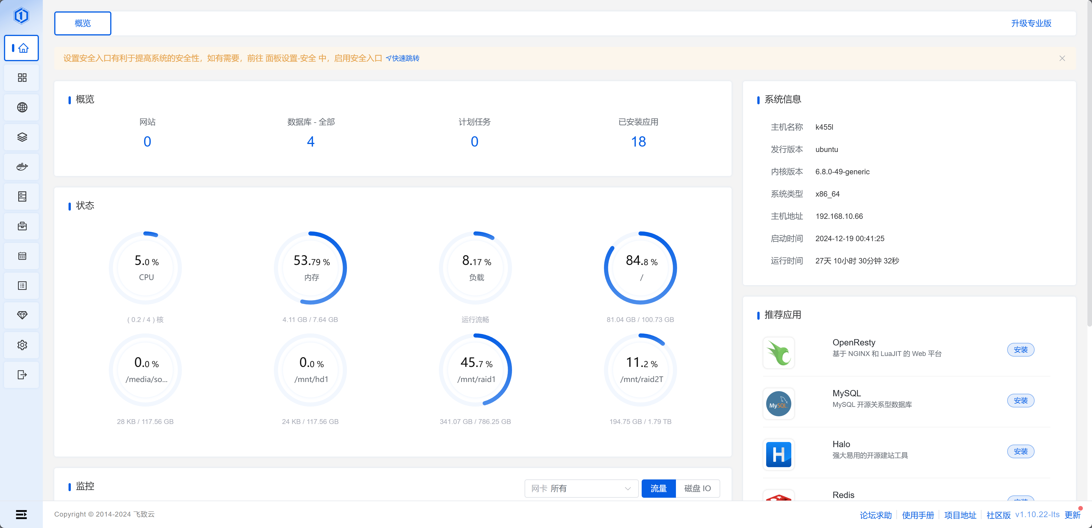Open the toolbox briefcase icon
Screen dimensions: 1092x528
coord(22,226)
